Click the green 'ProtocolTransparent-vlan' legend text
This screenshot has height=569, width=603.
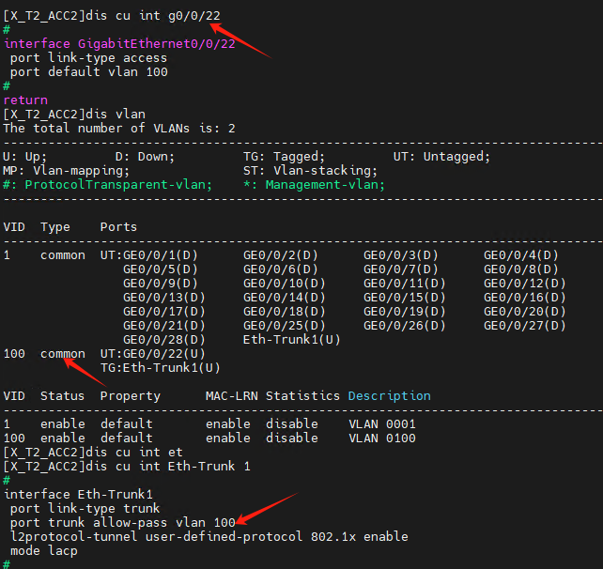(x=118, y=185)
